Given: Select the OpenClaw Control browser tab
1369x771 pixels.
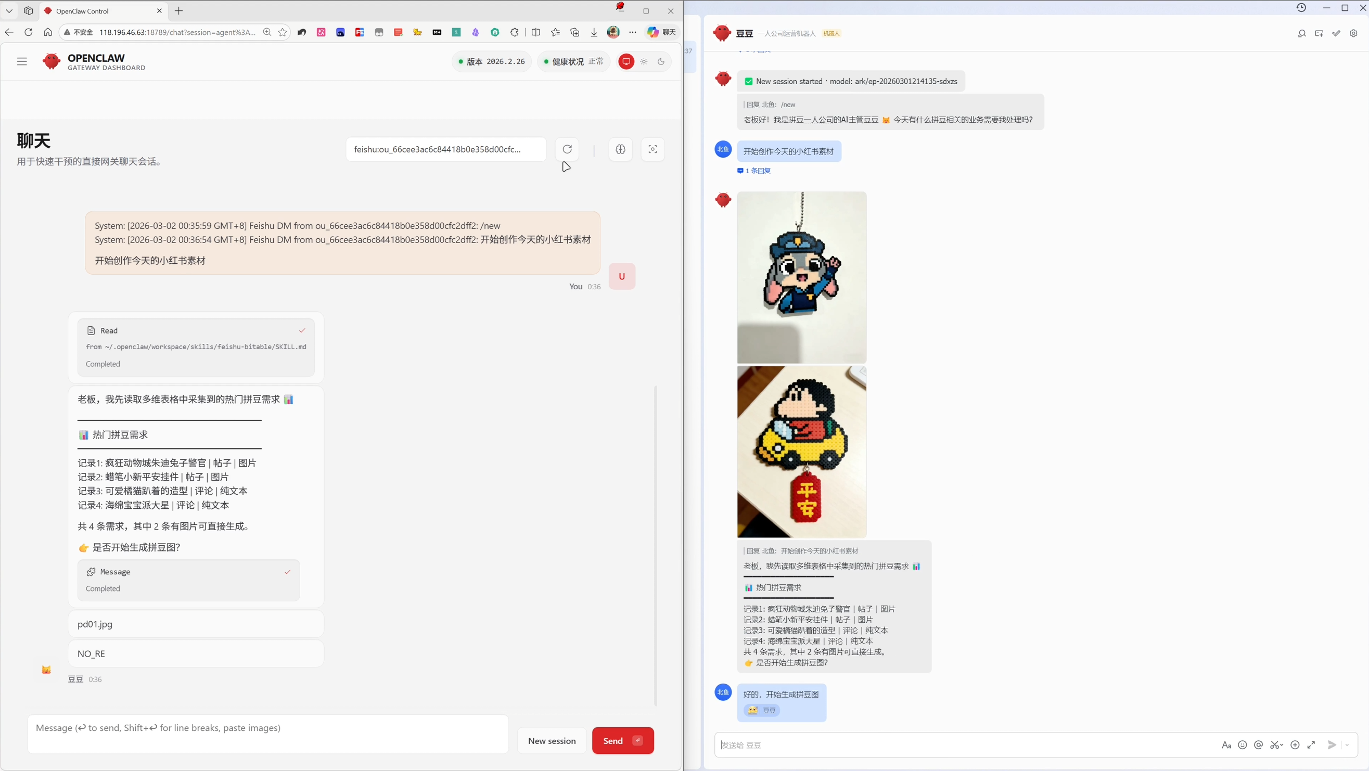Looking at the screenshot, I should click(104, 10).
